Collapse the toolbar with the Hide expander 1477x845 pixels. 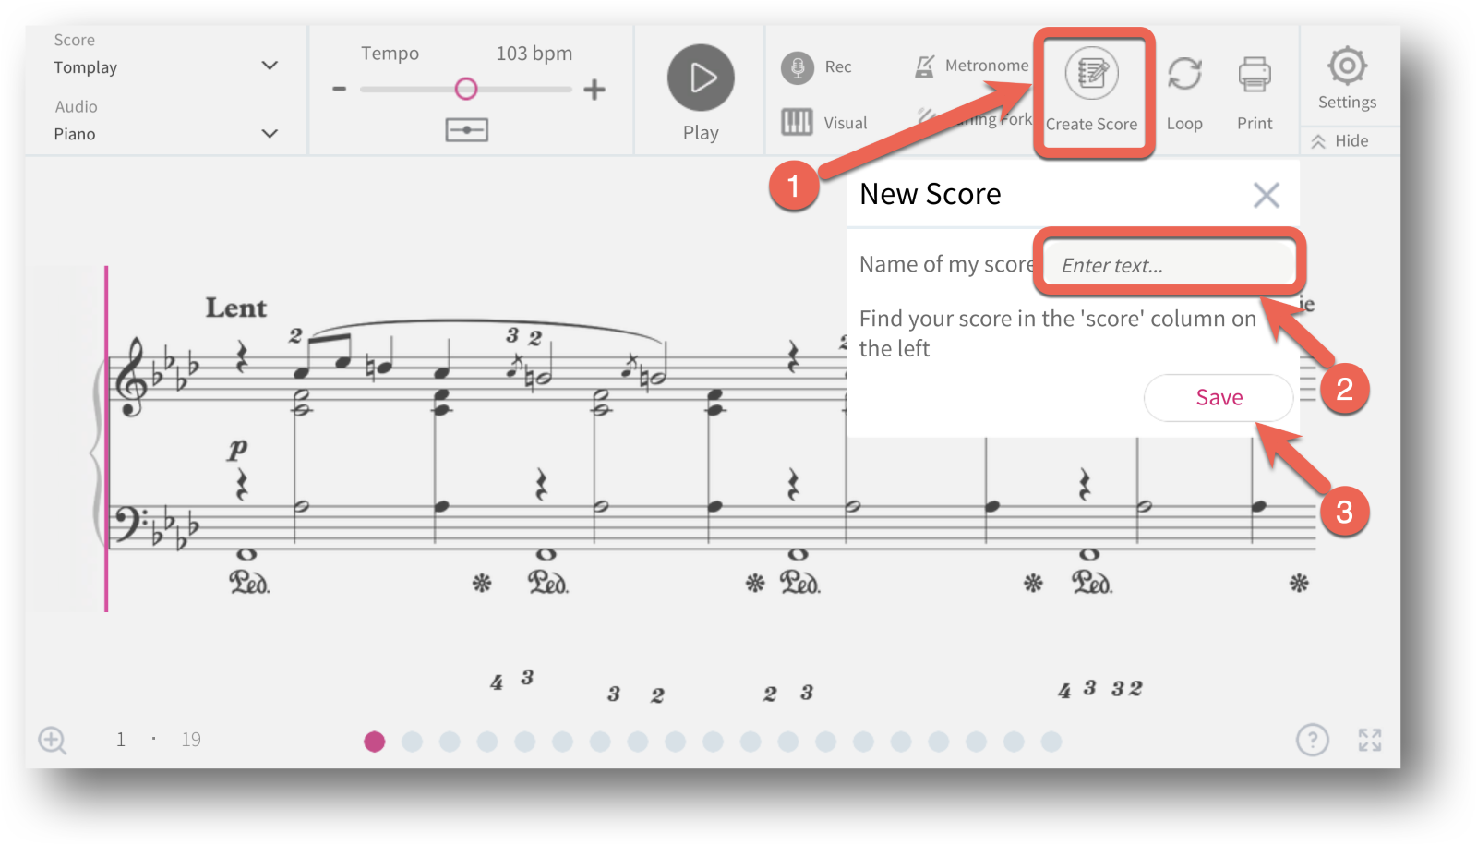[1340, 141]
